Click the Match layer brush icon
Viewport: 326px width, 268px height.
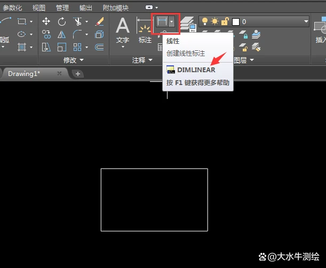click(256, 47)
